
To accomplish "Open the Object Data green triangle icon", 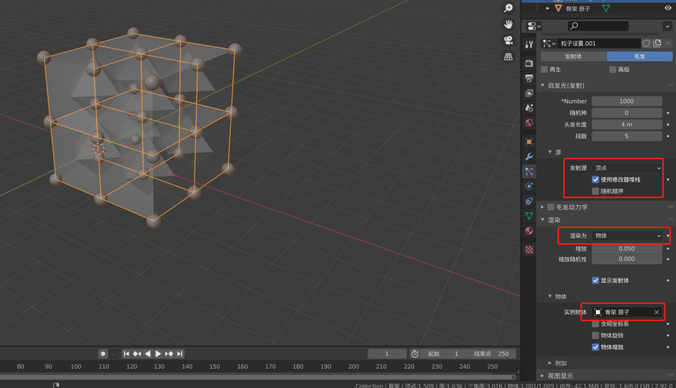I will tap(529, 215).
